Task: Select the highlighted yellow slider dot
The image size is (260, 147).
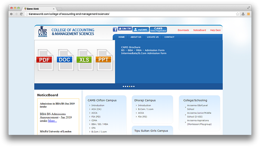Action: click(x=130, y=86)
